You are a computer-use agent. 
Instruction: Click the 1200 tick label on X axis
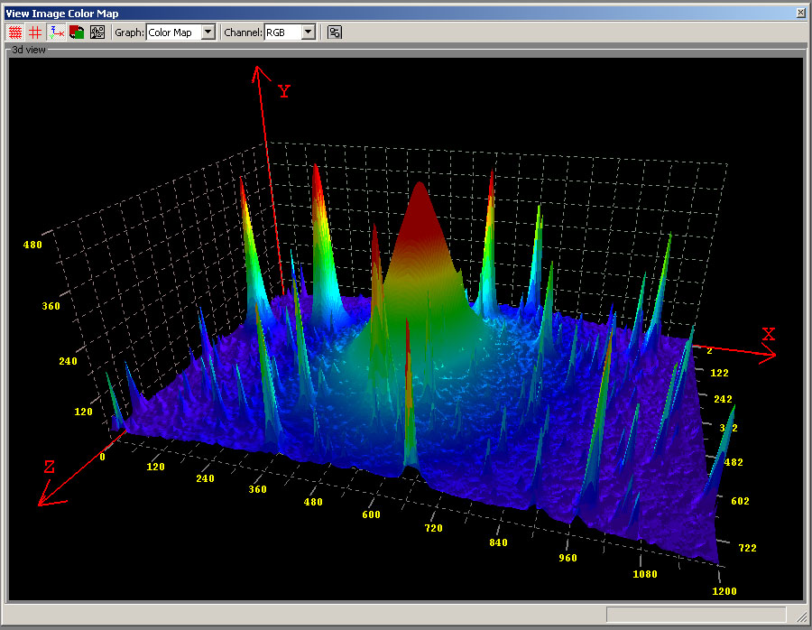tap(724, 591)
